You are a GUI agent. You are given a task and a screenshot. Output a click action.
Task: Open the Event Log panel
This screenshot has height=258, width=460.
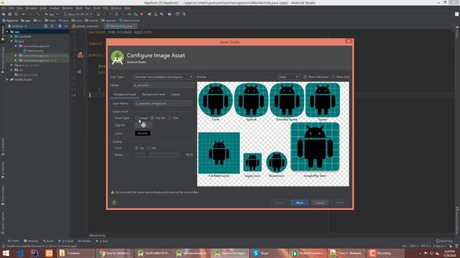[x=444, y=241]
